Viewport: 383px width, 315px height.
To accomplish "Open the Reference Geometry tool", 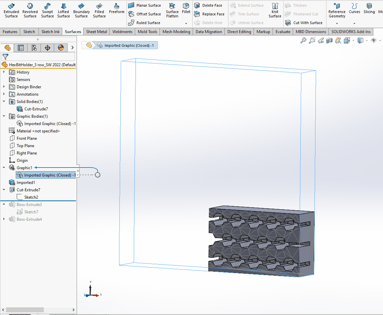I will tap(337, 10).
